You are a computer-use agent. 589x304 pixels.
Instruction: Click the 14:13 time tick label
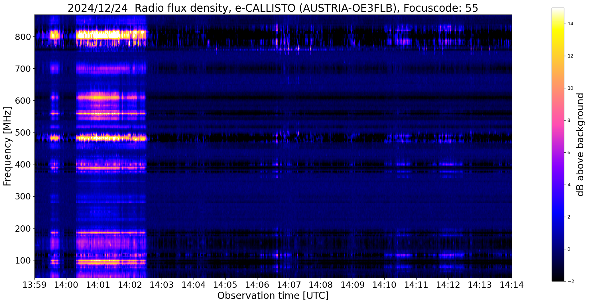(480, 285)
